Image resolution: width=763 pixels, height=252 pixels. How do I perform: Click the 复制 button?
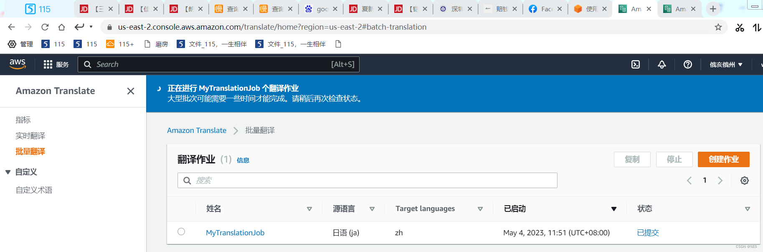(x=632, y=159)
